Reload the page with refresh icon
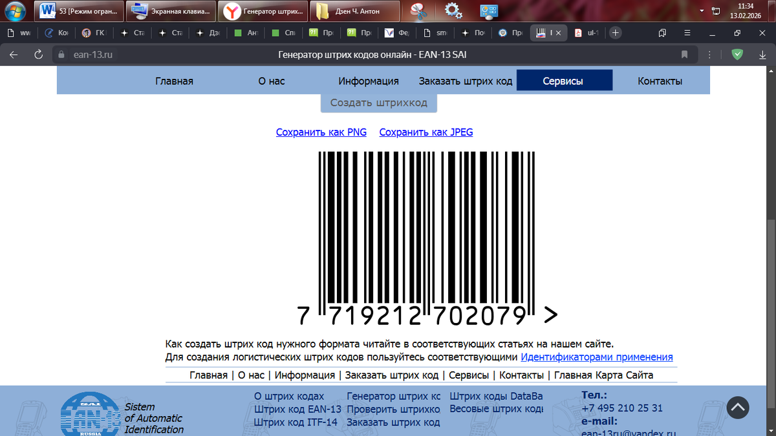Screen dimensions: 776x436 click(x=38, y=55)
